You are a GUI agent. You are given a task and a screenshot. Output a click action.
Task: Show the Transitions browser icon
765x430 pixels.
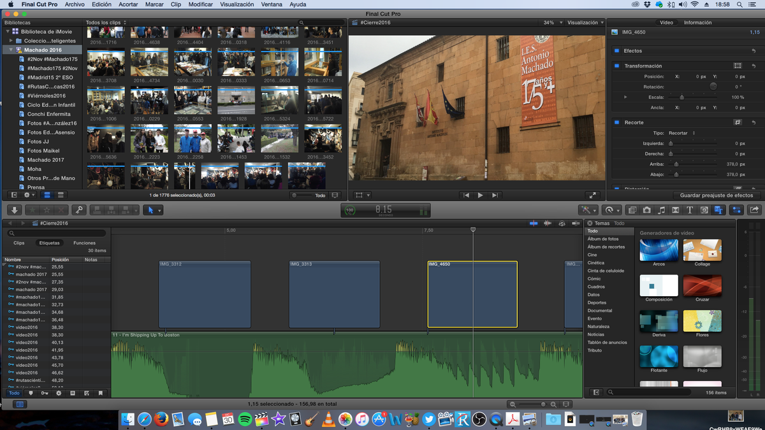tap(675, 210)
